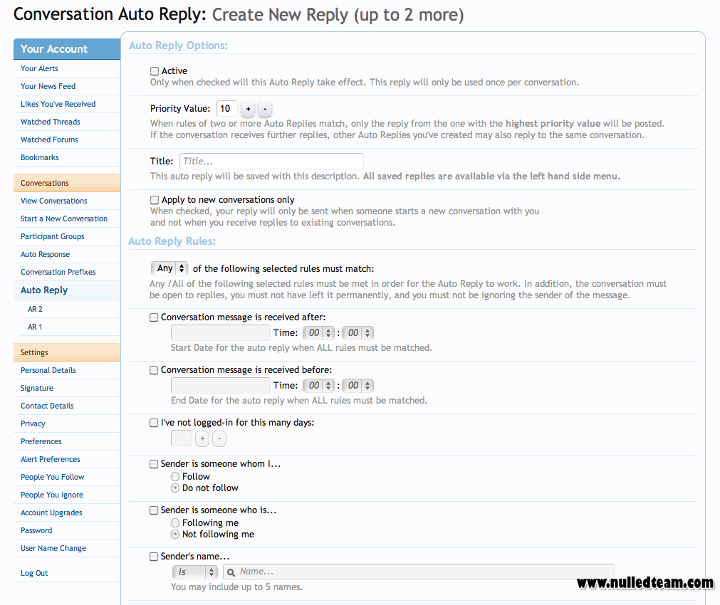Open Watched Threads page
Viewport: 720px width, 605px height.
point(51,122)
